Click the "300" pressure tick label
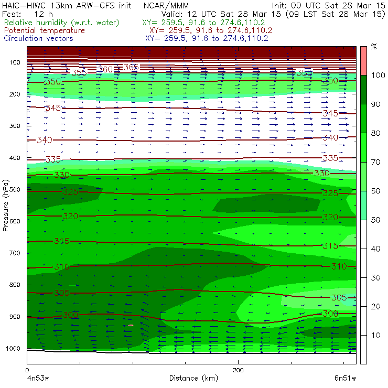Screen dimensions: 388x388 [15, 126]
